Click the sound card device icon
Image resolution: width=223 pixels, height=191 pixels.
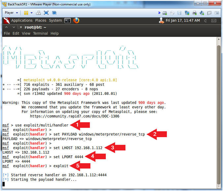(202, 13)
